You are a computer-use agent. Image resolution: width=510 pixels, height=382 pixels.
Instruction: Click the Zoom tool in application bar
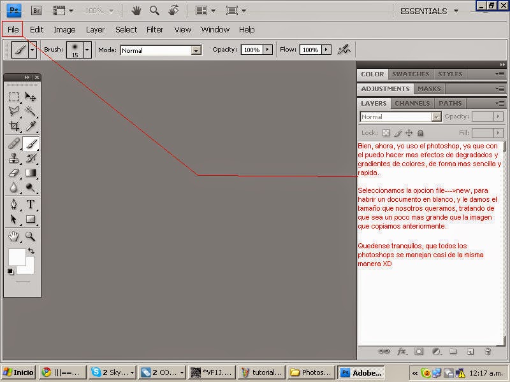click(154, 11)
